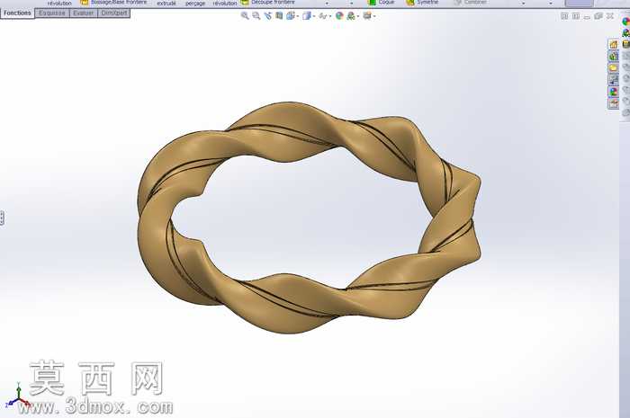Open the Design Library task pane tab

coord(614,56)
